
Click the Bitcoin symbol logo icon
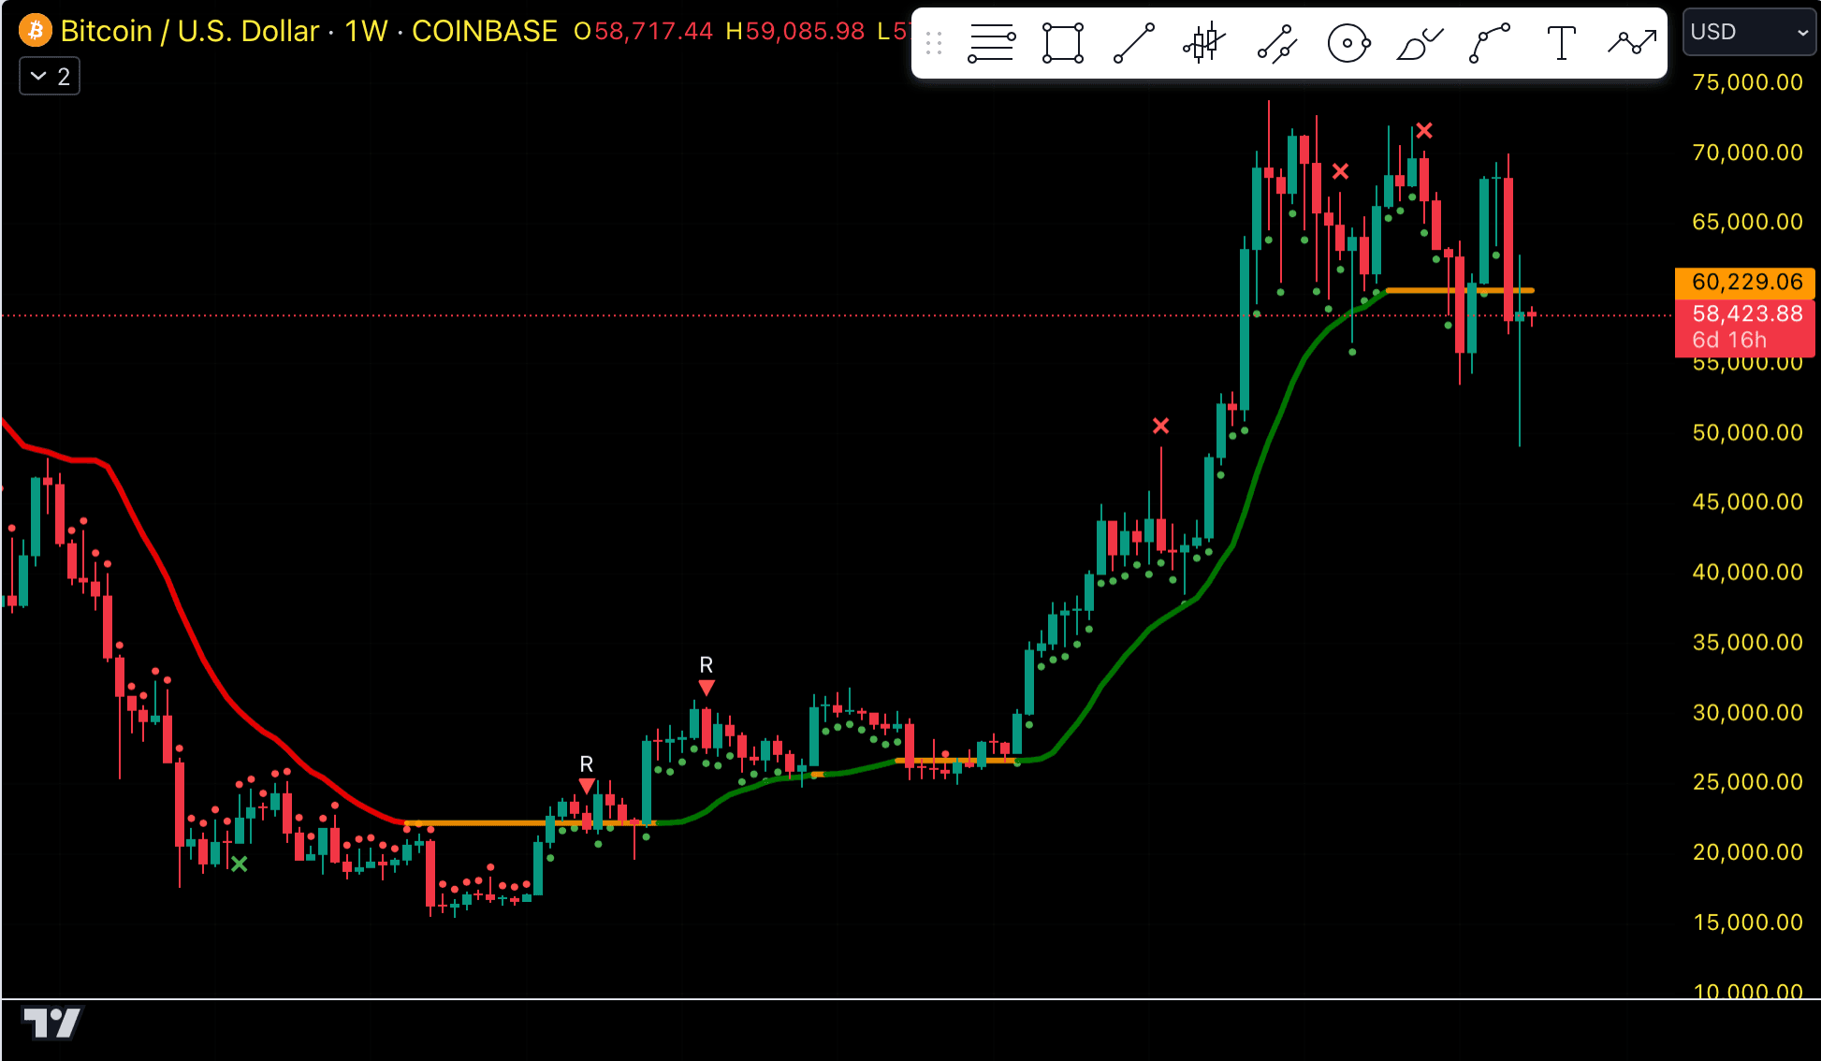pyautogui.click(x=36, y=31)
